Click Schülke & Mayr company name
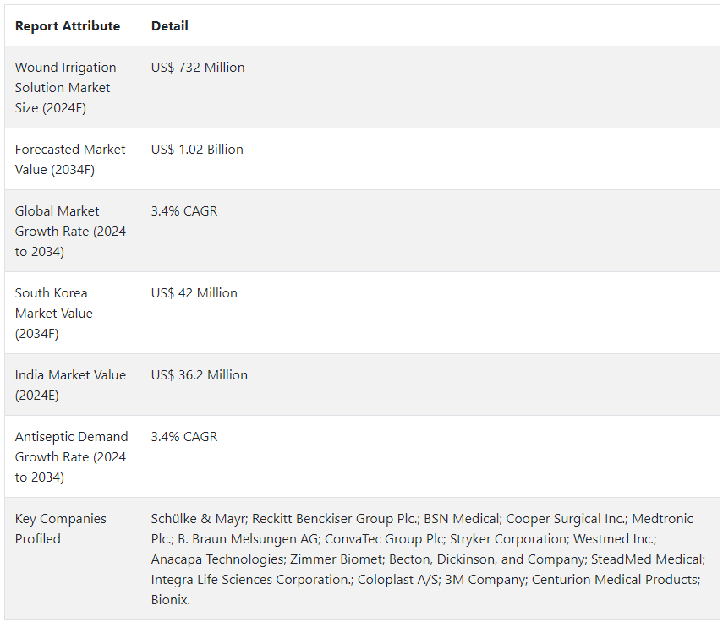Image resolution: width=723 pixels, height=622 pixels. point(199,519)
